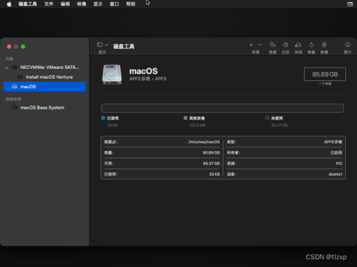Viewport: 357px width, 267px height.
Task: Click the disk4s1 device value
Action: tap(335, 174)
